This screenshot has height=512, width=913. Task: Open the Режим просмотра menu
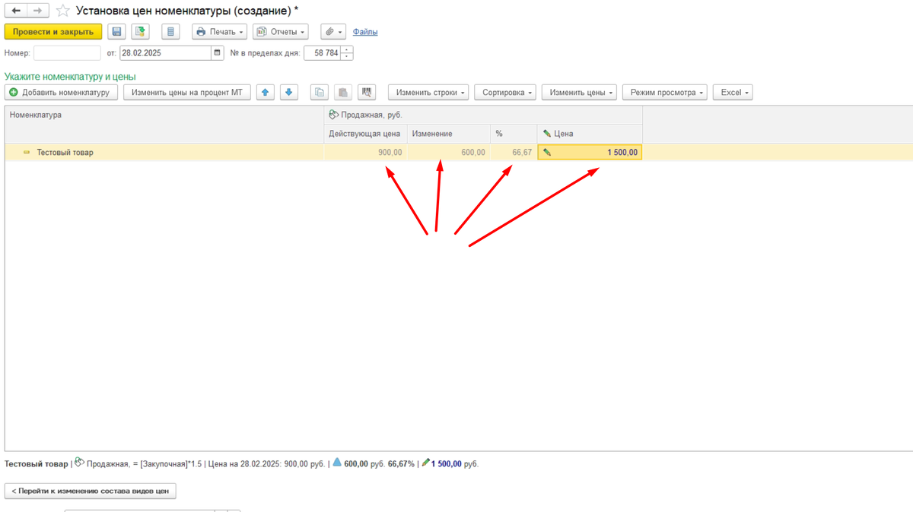click(664, 93)
